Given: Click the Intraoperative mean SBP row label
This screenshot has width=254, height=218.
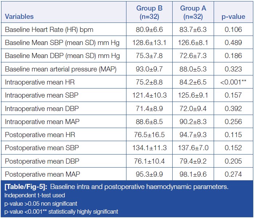Looking at the screenshot, I should (42, 95).
